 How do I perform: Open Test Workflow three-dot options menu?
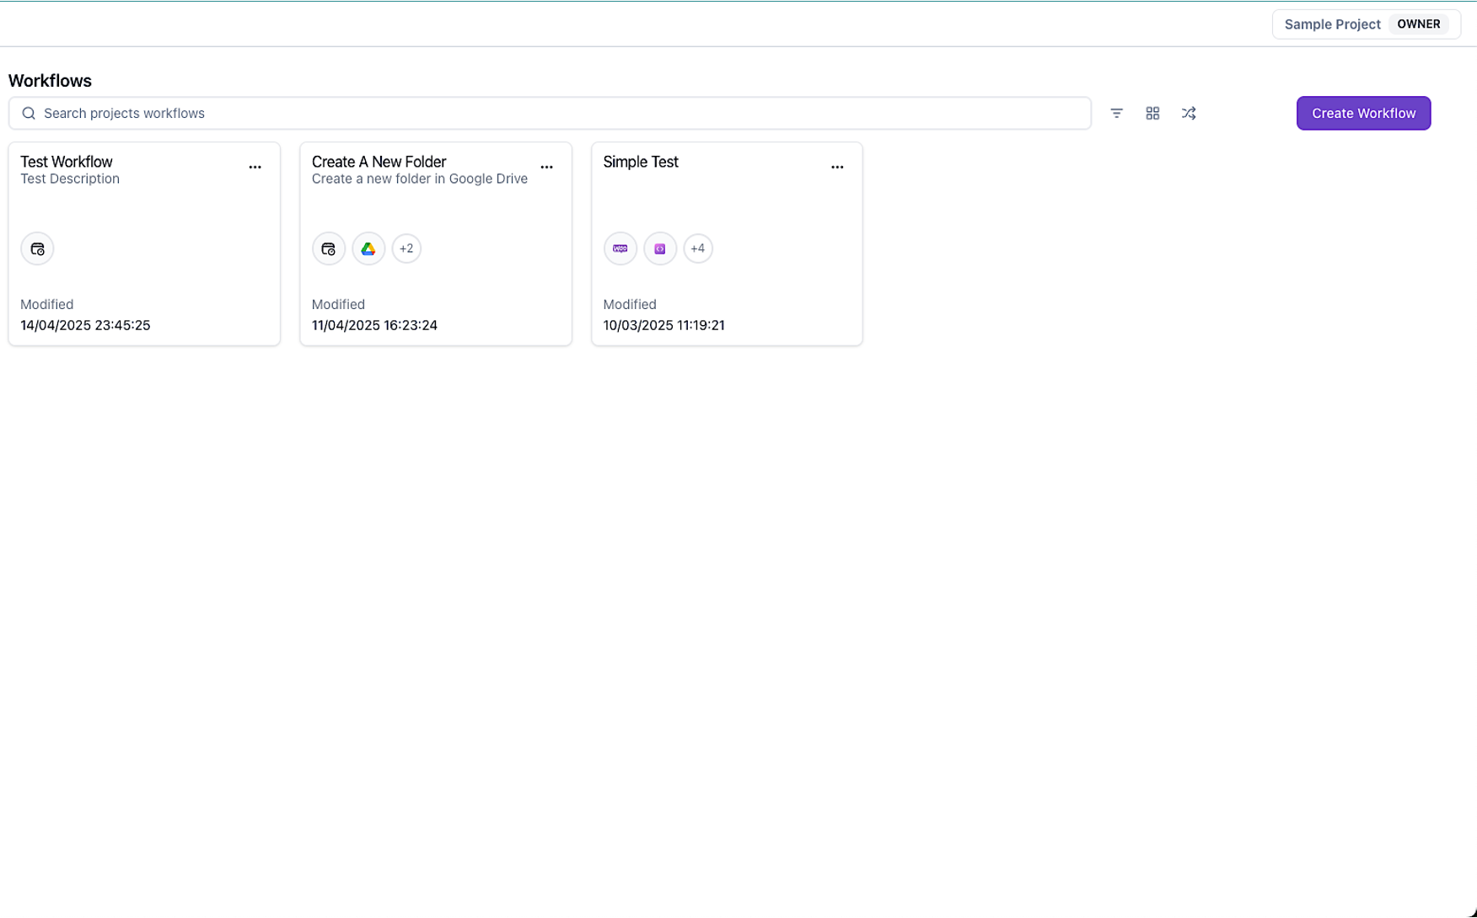pyautogui.click(x=255, y=167)
